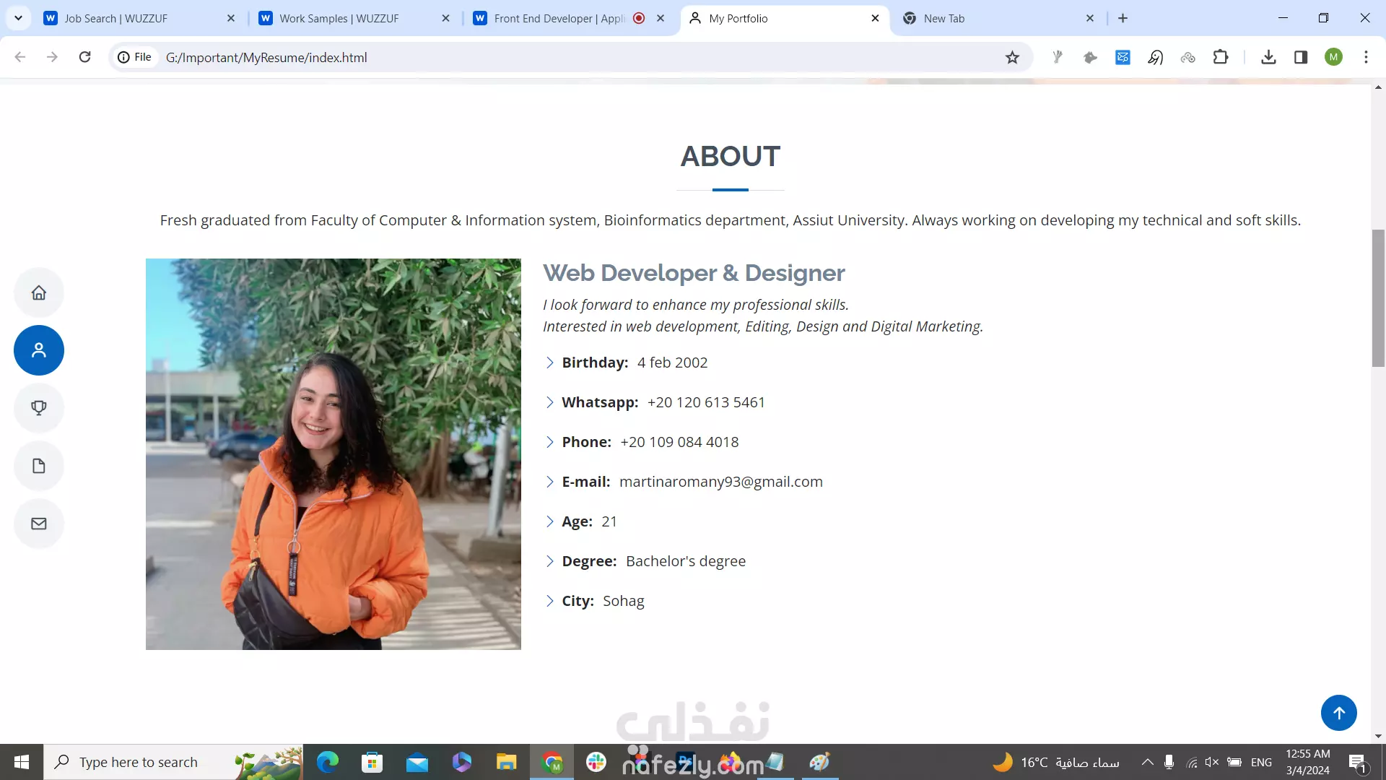Open Mail app from taskbar
This screenshot has width=1386, height=780.
point(417,762)
